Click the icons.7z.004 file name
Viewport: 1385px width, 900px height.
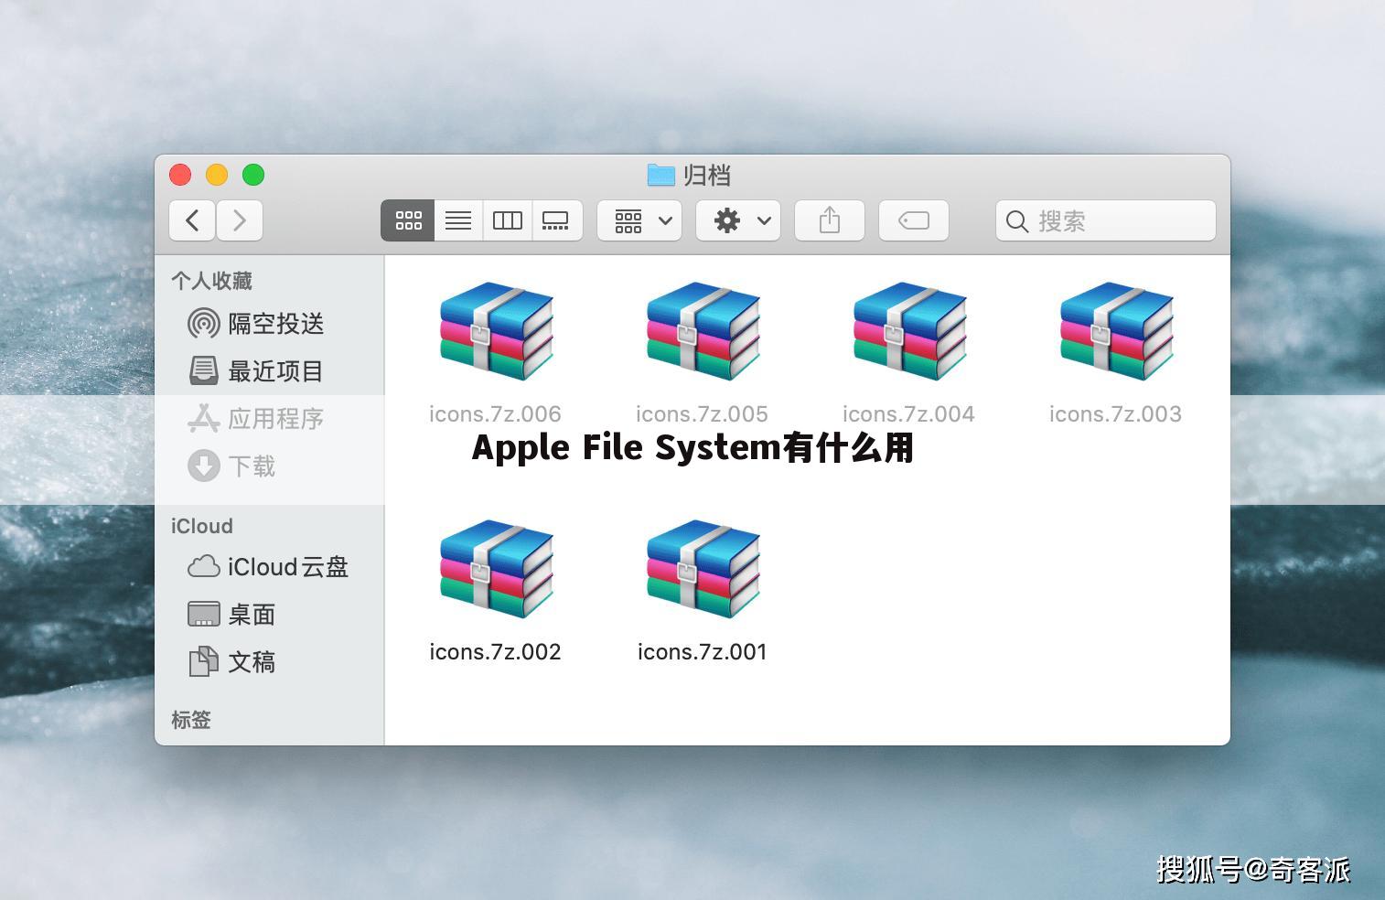coord(908,414)
